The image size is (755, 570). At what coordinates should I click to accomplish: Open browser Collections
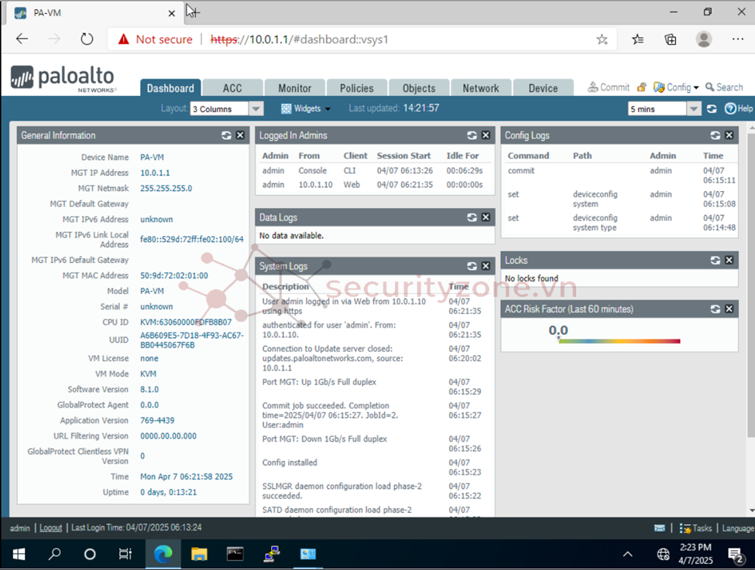pos(671,39)
